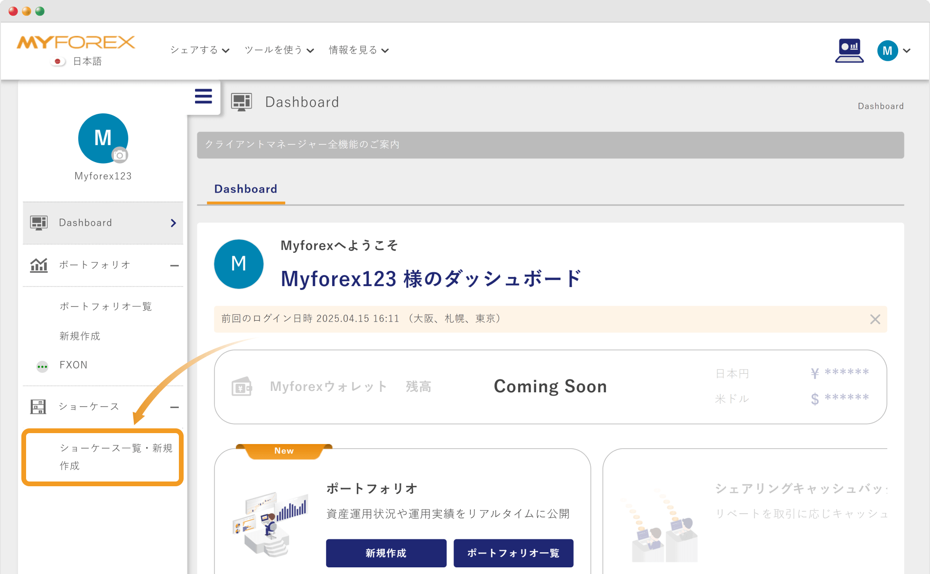The height and width of the screenshot is (574, 930).
Task: Dismiss the last login notification
Action: click(875, 319)
